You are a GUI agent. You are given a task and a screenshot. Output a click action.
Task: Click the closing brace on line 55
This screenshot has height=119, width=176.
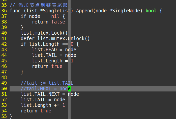click(11, 116)
